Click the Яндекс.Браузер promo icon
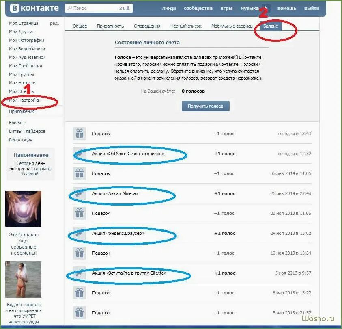The width and height of the screenshot is (342, 329). [80, 233]
